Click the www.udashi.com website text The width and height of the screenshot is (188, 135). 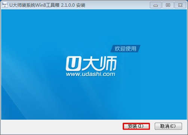point(90,74)
